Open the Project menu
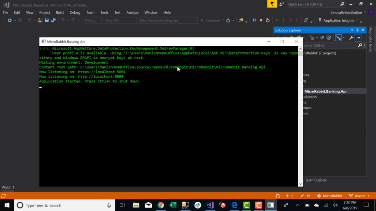Image resolution: width=376 pixels, height=211 pixels. 44,13
